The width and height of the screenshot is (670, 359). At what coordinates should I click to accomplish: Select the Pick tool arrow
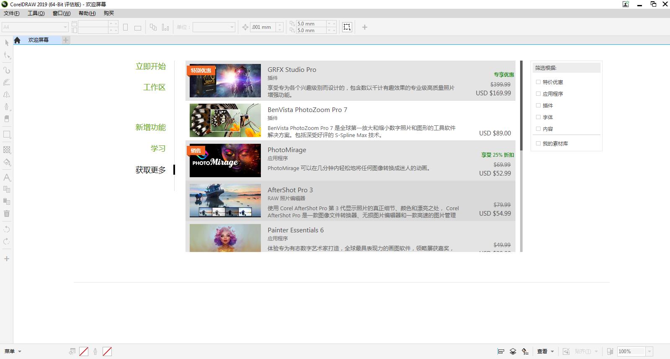click(7, 43)
